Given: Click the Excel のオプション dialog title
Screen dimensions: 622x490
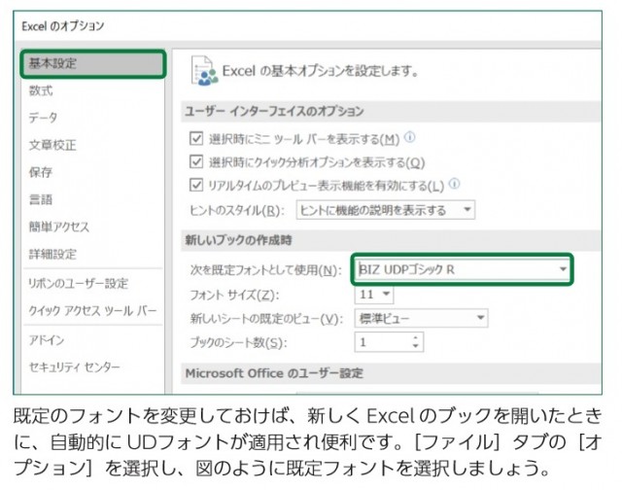Looking at the screenshot, I should 62,26.
